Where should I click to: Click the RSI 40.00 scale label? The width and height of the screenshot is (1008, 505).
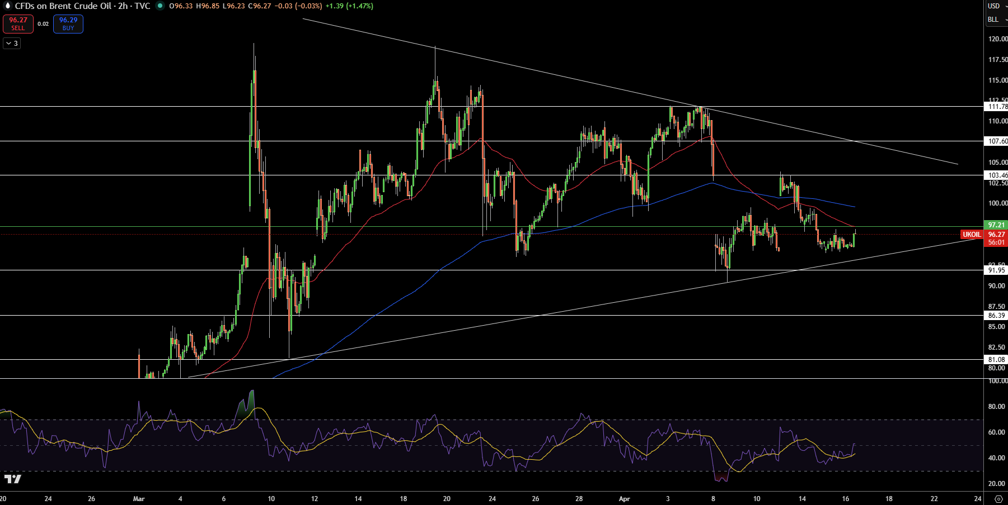click(996, 458)
